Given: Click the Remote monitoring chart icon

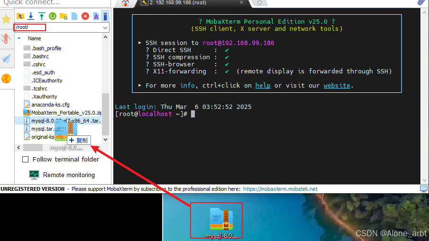Looking at the screenshot, I should pos(34,175).
